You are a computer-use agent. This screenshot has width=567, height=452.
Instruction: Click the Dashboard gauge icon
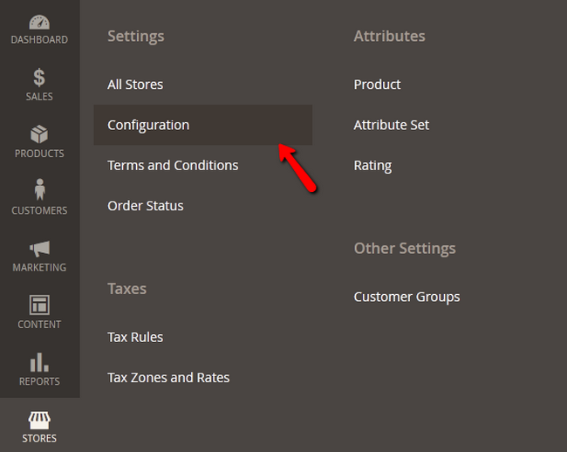tap(39, 22)
